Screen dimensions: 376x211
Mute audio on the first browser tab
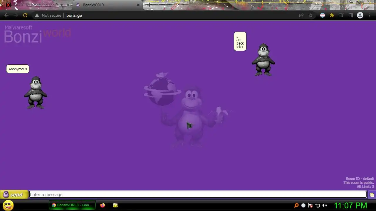click(62, 5)
